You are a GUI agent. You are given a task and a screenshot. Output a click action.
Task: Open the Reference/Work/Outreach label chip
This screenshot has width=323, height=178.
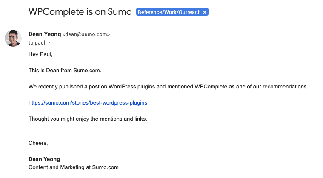click(x=169, y=12)
